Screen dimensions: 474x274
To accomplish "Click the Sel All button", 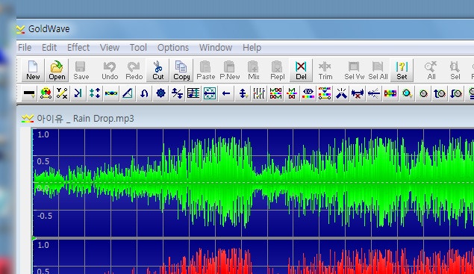I will tap(378, 70).
